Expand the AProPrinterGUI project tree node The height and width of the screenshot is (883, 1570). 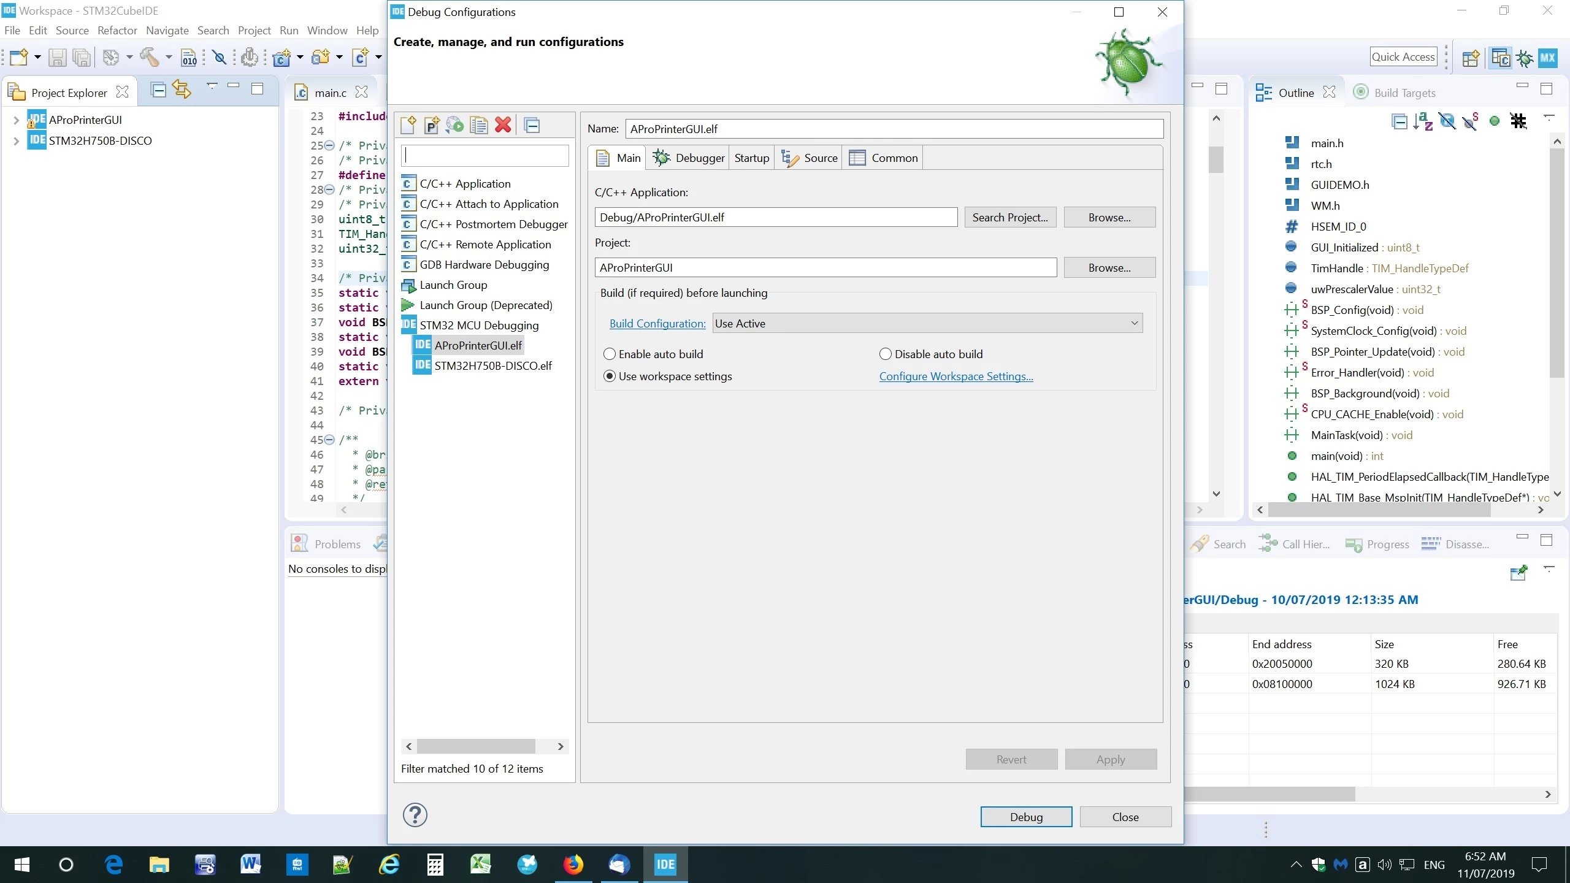click(x=17, y=120)
